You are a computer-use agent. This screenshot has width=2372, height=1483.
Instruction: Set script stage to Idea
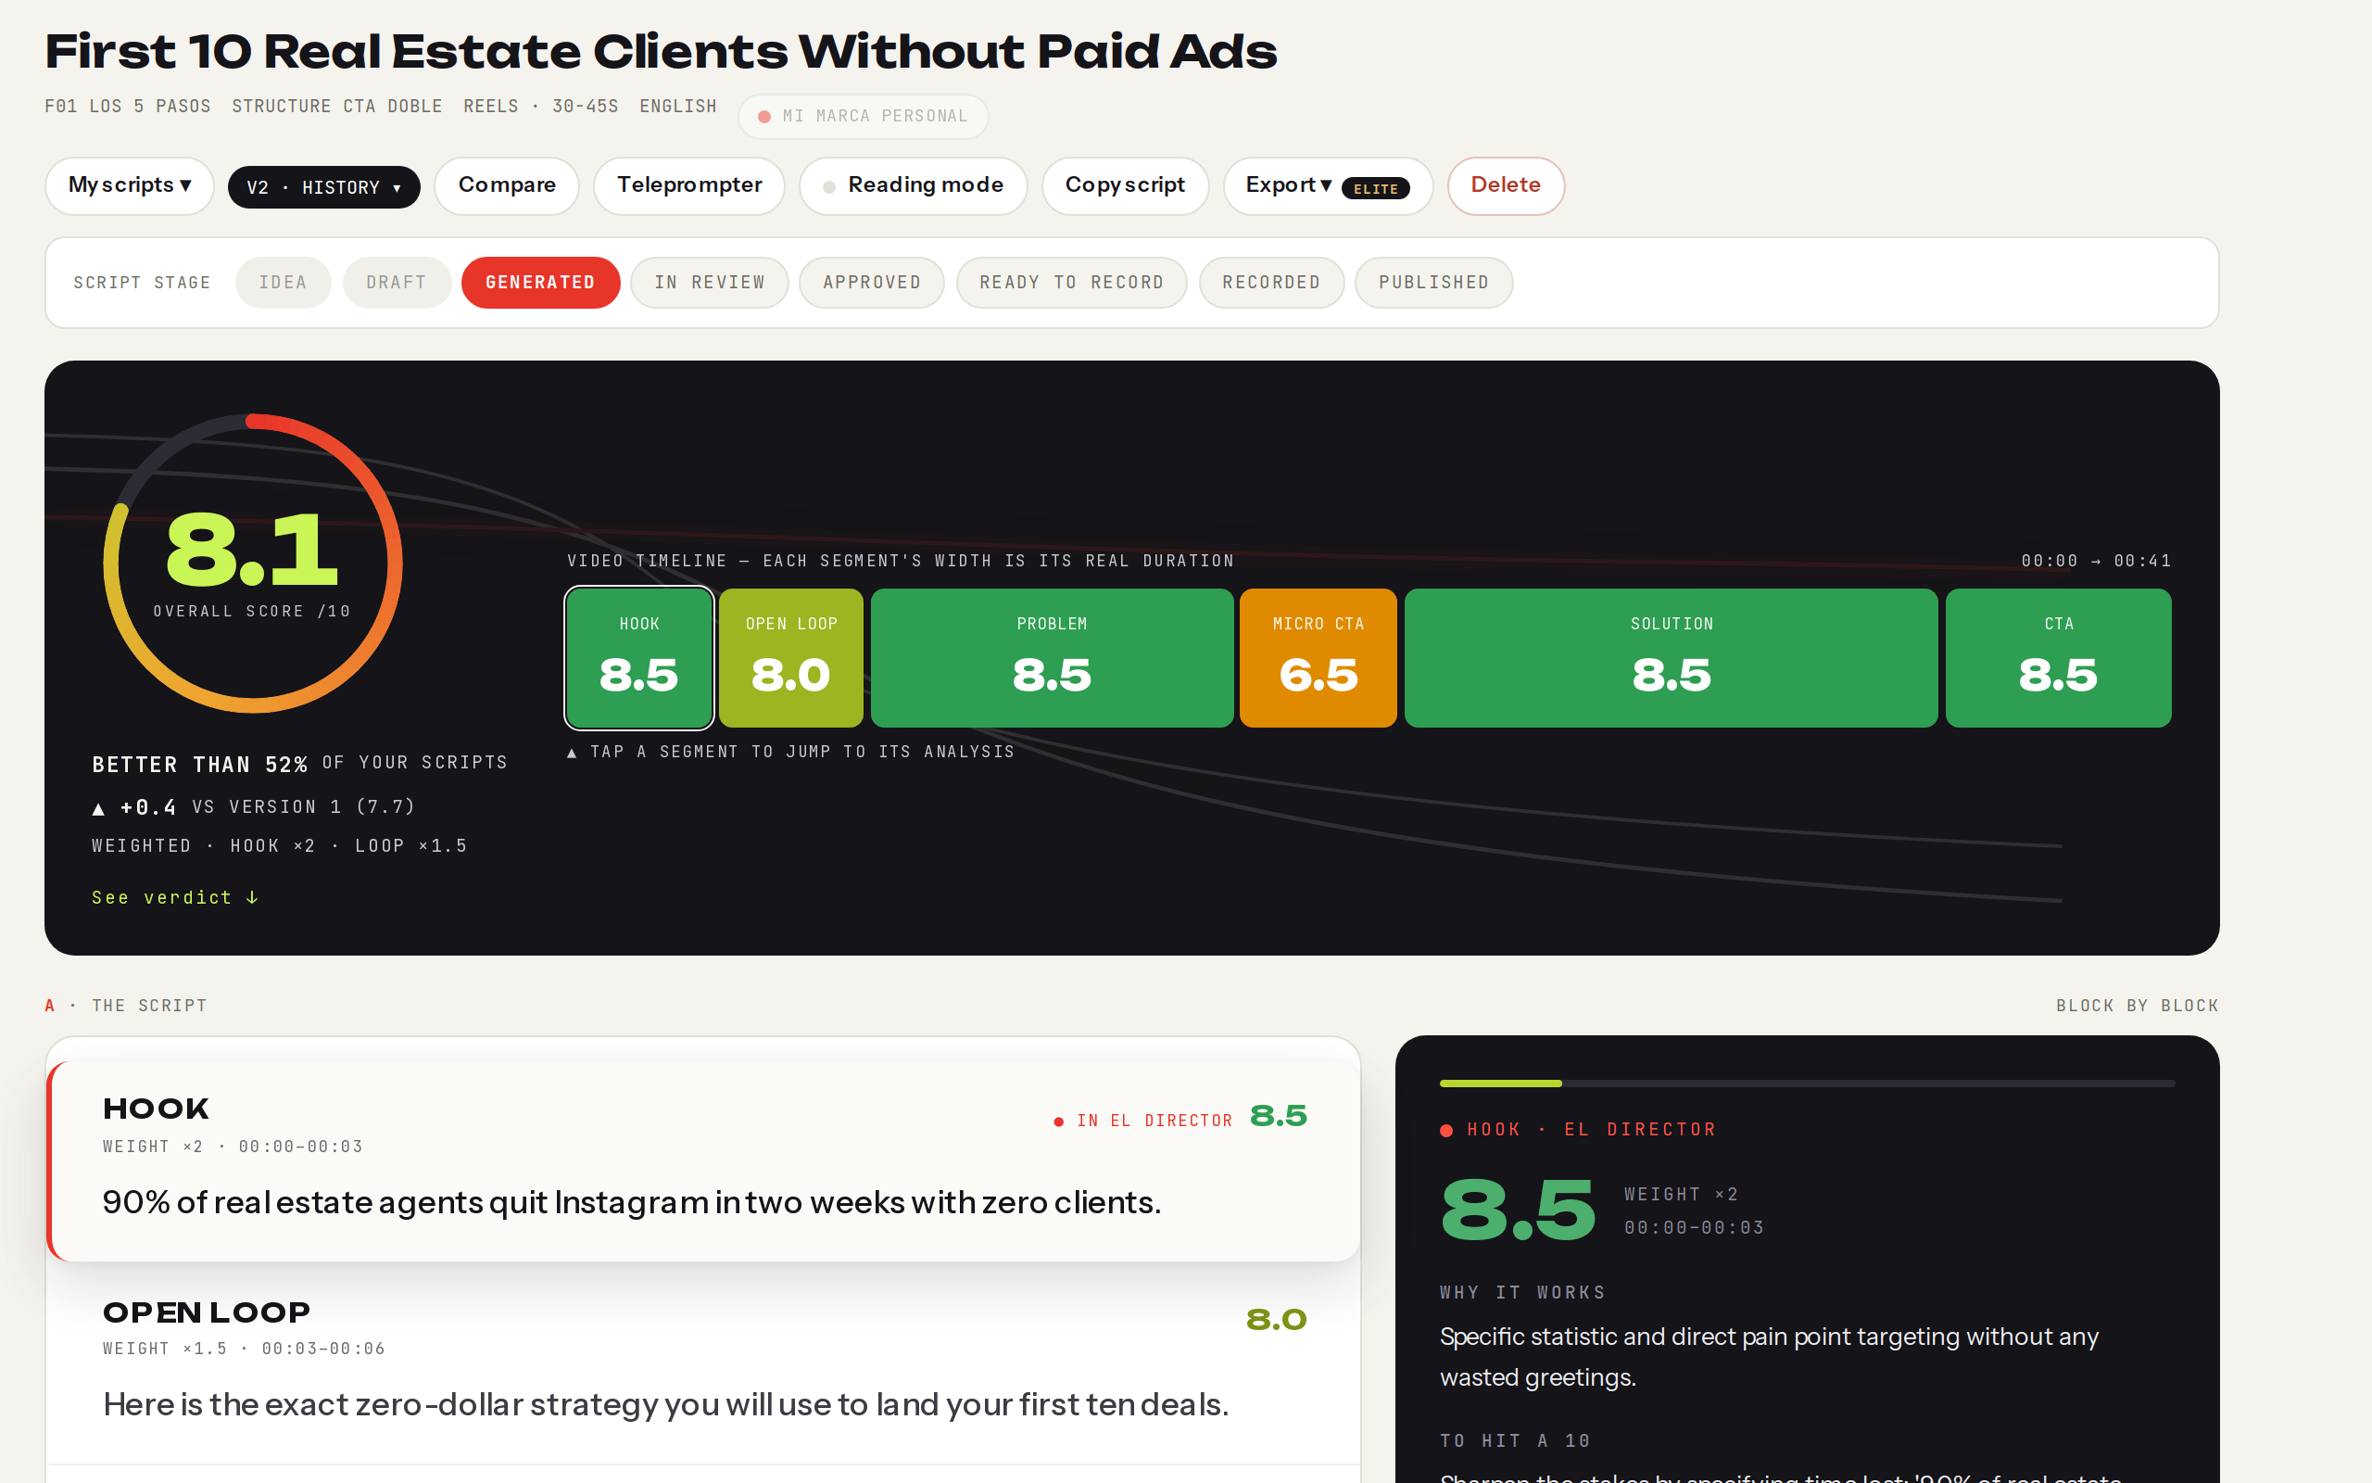tap(284, 283)
